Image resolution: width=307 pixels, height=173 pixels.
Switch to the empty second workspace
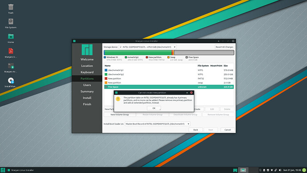coord(253,170)
